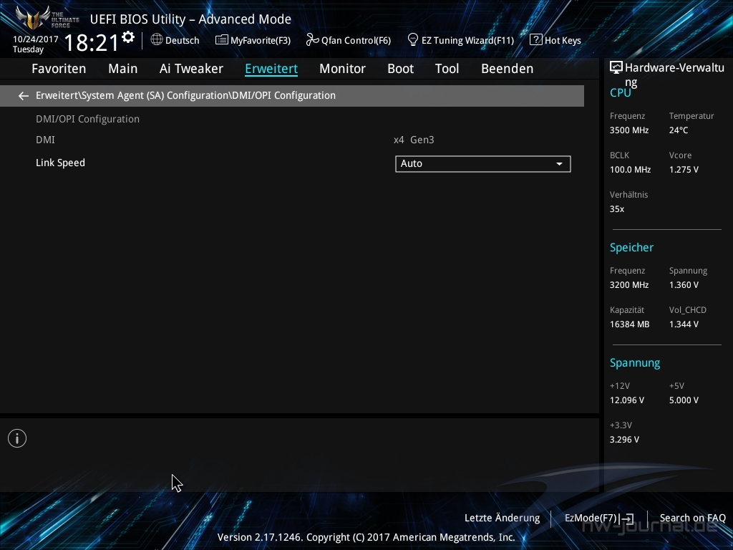Go back using the left arrow icon
This screenshot has width=733, height=550.
pyautogui.click(x=24, y=96)
